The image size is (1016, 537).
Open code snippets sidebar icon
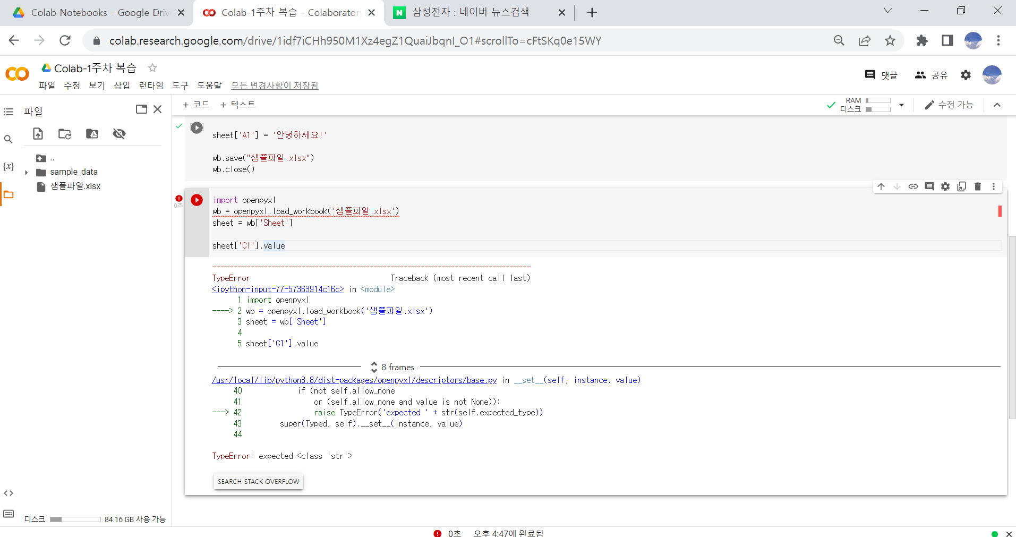click(x=8, y=493)
